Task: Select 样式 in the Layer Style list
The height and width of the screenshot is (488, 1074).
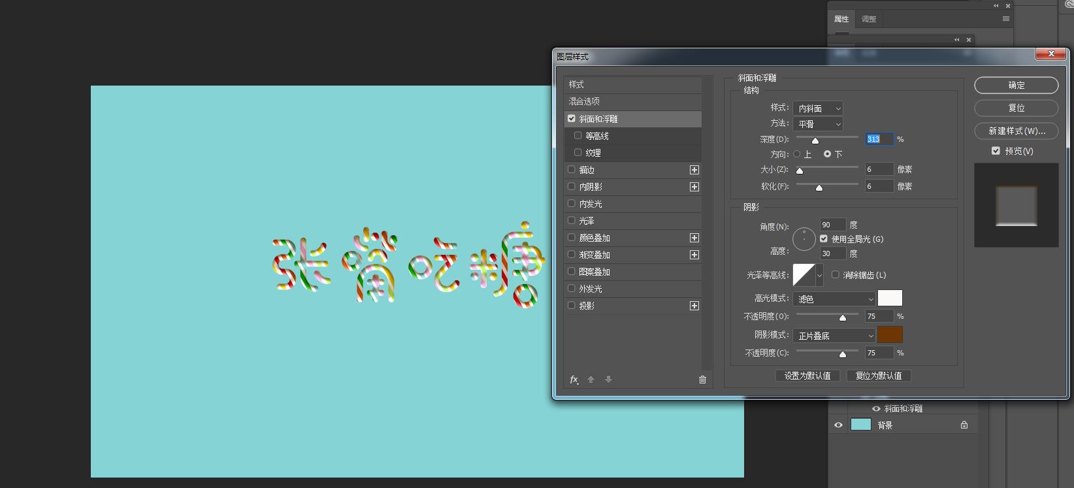Action: pos(632,84)
